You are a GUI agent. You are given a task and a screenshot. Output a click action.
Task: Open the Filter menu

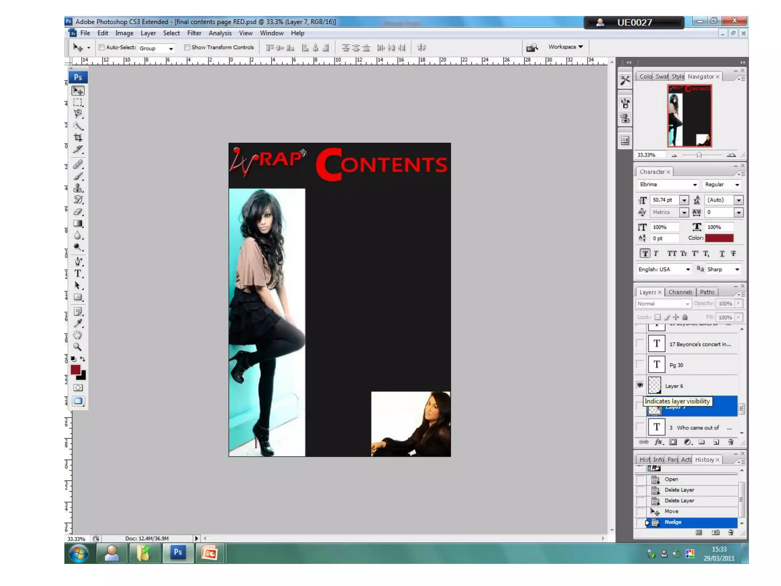194,33
